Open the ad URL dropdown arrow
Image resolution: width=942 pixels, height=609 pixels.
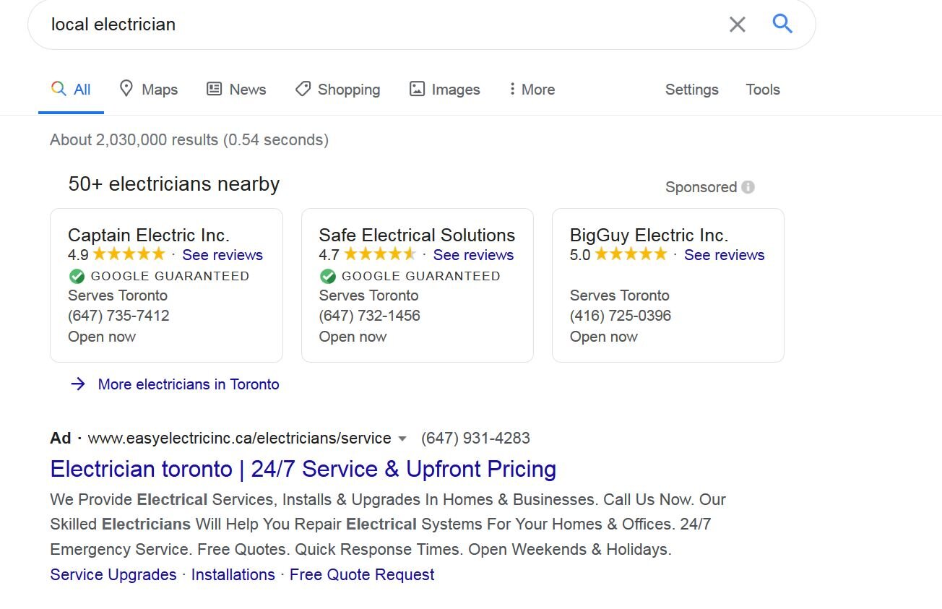click(x=402, y=439)
